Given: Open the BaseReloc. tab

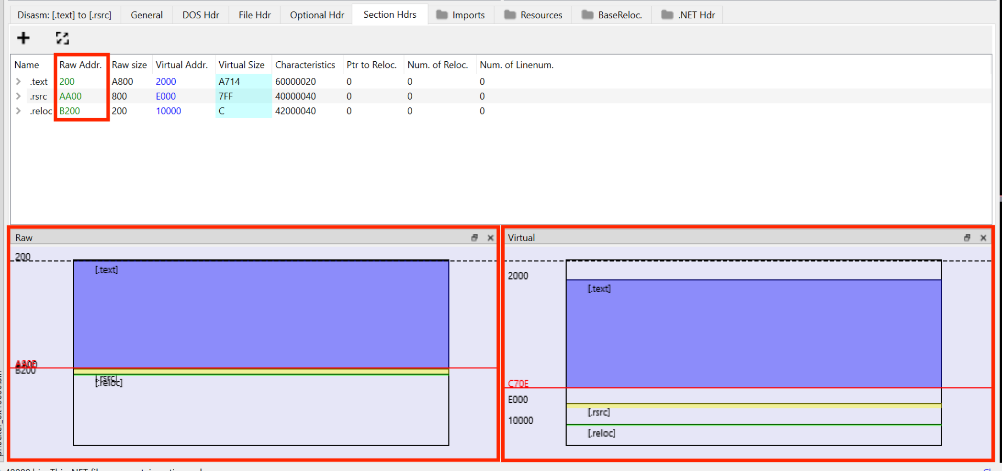Looking at the screenshot, I should 612,15.
